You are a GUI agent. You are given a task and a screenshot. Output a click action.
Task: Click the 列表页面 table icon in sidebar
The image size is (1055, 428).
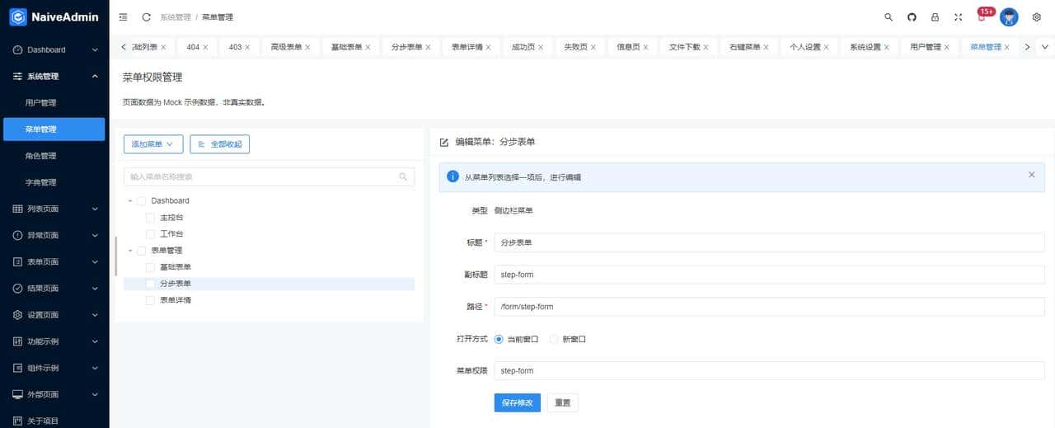(18, 209)
